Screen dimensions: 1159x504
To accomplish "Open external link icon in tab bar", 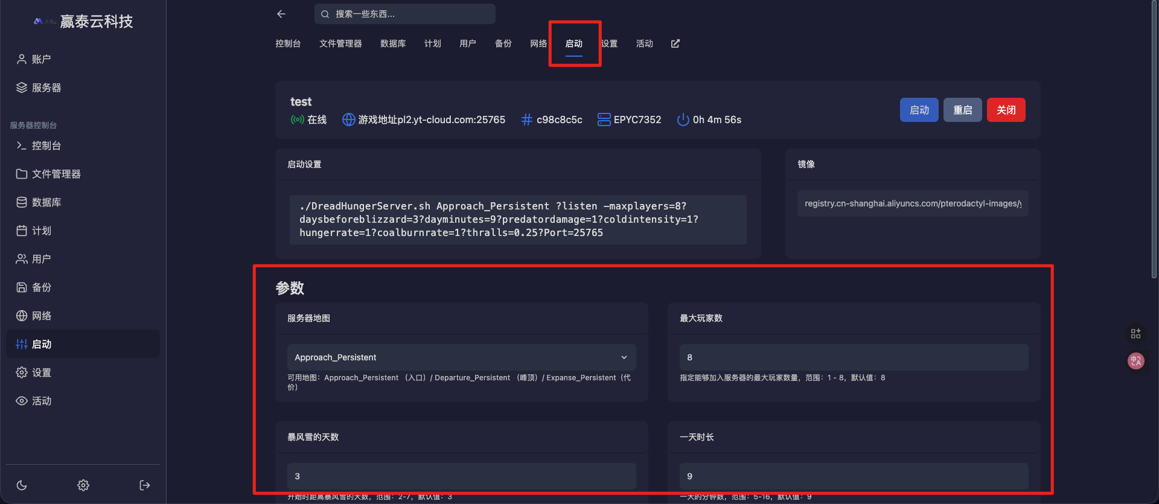I will 675,43.
